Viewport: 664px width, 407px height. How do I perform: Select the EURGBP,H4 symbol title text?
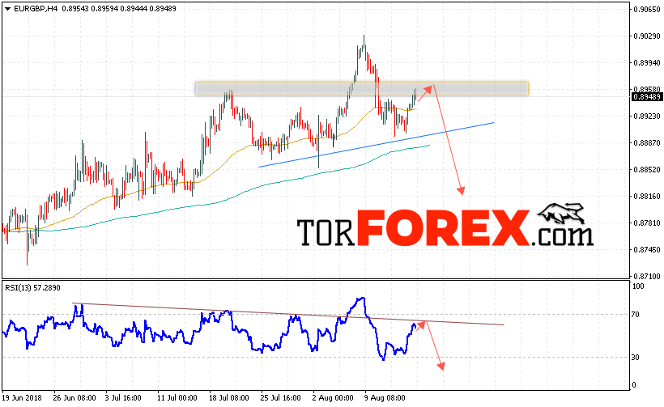point(36,8)
